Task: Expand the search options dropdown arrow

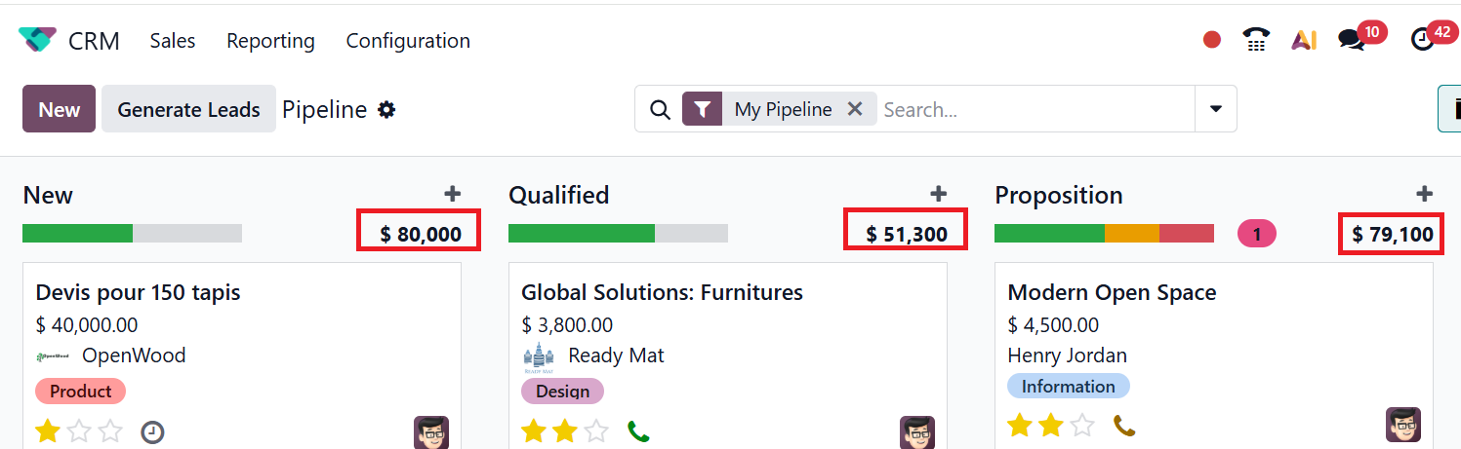Action: coord(1216,109)
